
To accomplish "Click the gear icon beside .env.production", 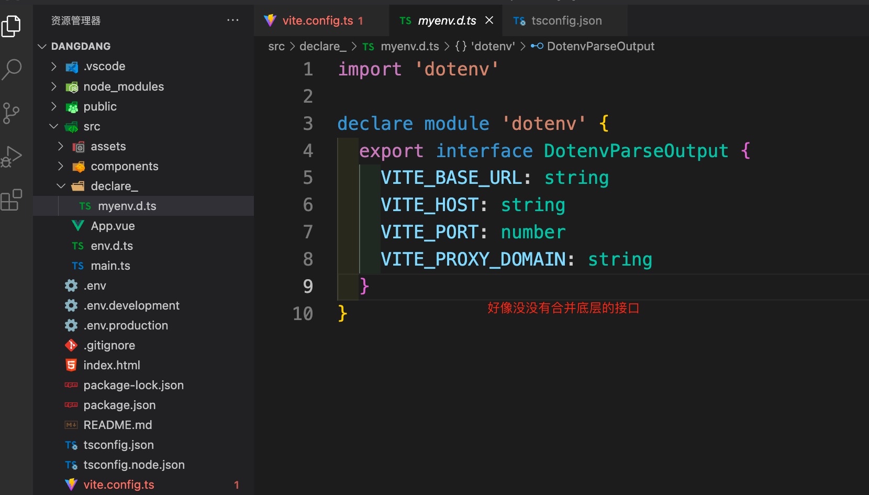I will click(x=71, y=325).
